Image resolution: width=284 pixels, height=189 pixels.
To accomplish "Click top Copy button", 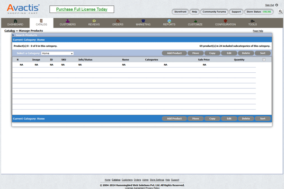I will 212,53.
